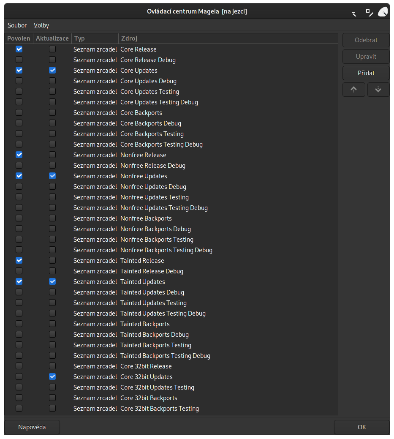394x439 pixels.
Task: Disable Povolen for Tainted Release
Action: 19,260
